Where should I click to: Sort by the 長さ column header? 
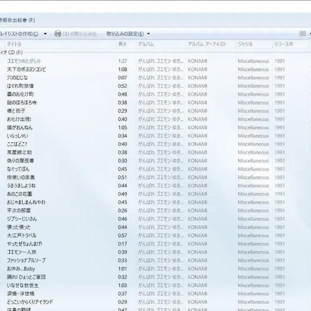tap(122, 44)
